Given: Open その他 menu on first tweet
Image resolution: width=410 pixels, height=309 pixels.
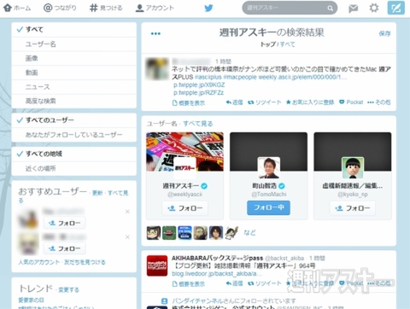Looking at the screenshot, I should pyautogui.click(x=379, y=102).
